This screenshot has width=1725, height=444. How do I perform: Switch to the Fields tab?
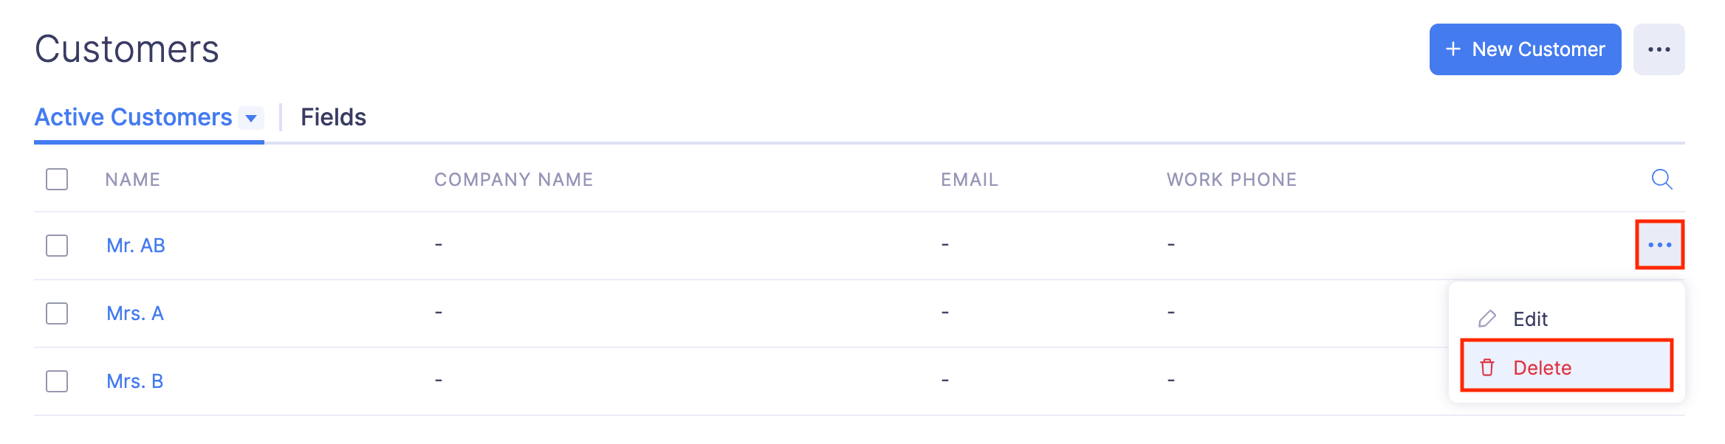[x=333, y=117]
